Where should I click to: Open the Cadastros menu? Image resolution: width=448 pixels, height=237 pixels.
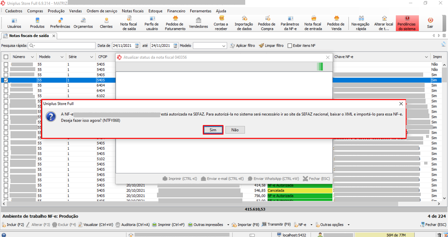coord(14,11)
